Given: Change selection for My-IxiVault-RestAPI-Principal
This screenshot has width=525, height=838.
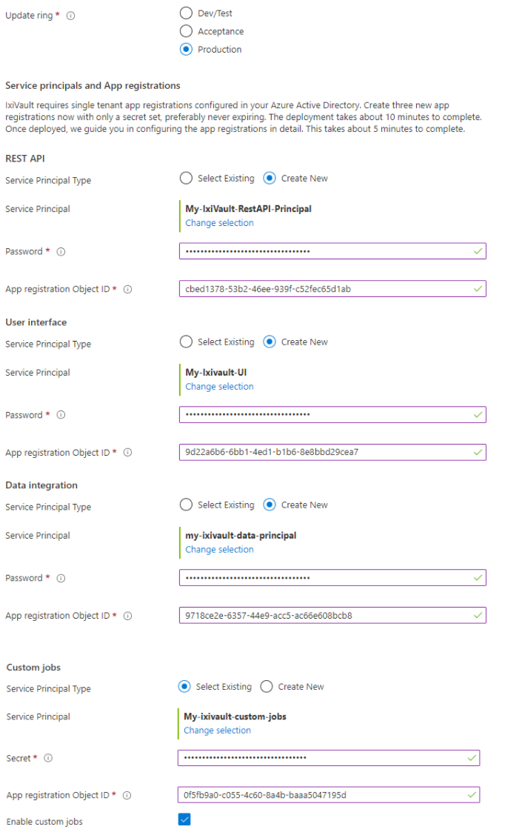Looking at the screenshot, I should [219, 222].
